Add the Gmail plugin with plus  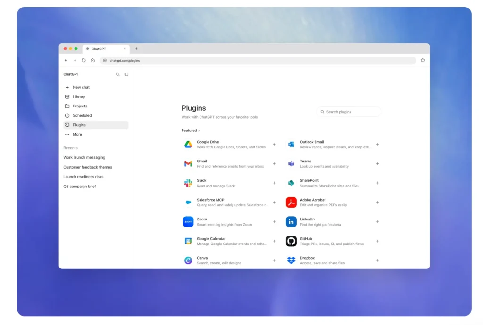(x=274, y=163)
